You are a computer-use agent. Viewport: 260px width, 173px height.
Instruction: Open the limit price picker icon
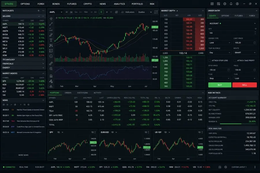tap(255, 43)
